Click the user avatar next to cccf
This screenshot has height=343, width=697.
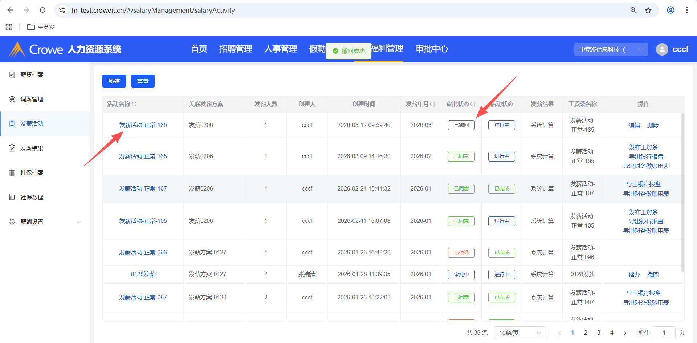point(662,49)
